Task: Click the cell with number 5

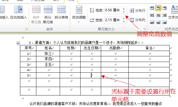Action: (28, 75)
